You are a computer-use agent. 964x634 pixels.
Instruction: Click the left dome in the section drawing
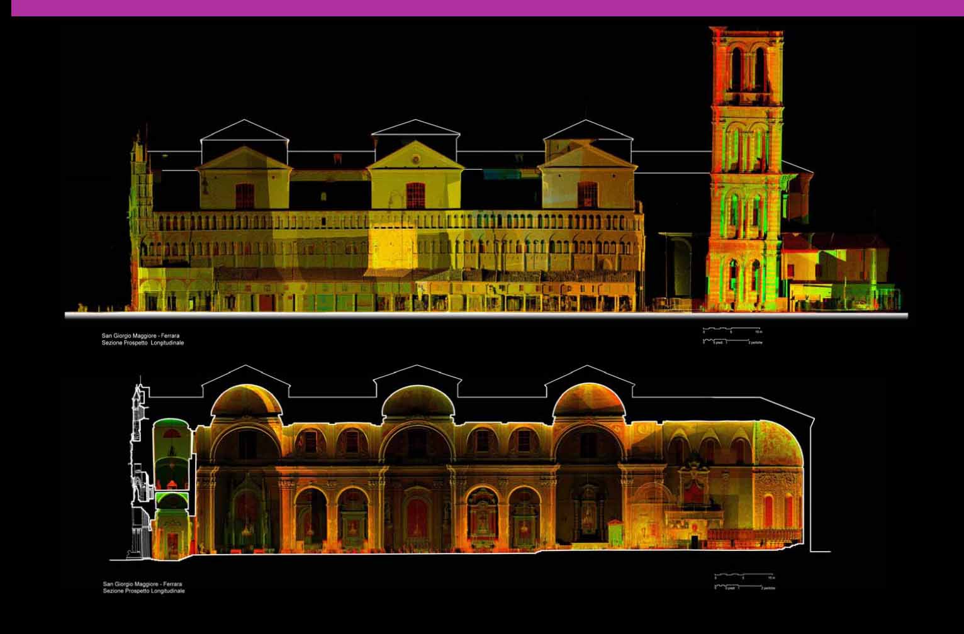[x=246, y=403]
